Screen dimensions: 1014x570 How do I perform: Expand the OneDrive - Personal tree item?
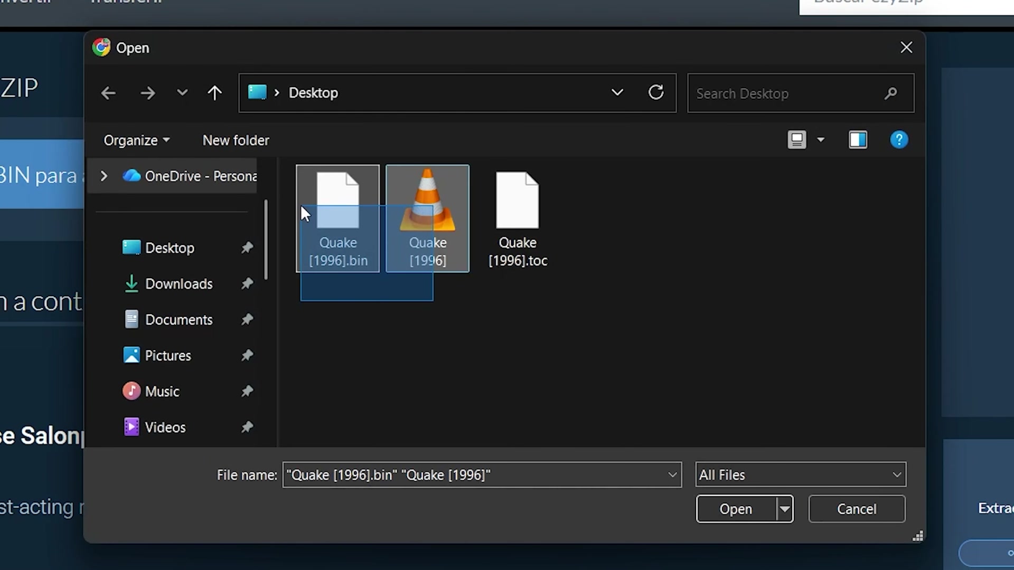click(104, 176)
